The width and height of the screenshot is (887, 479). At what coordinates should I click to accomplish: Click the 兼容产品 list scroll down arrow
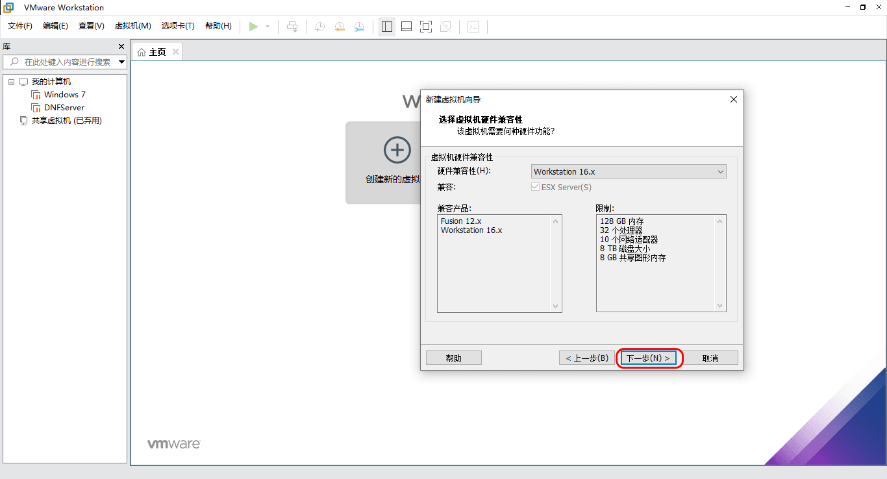pos(555,306)
